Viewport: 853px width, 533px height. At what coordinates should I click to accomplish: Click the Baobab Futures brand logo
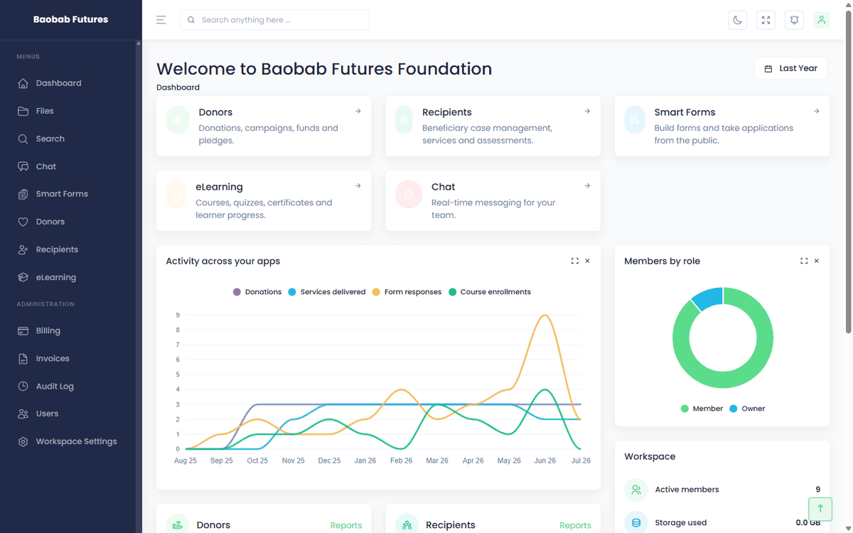(x=70, y=20)
